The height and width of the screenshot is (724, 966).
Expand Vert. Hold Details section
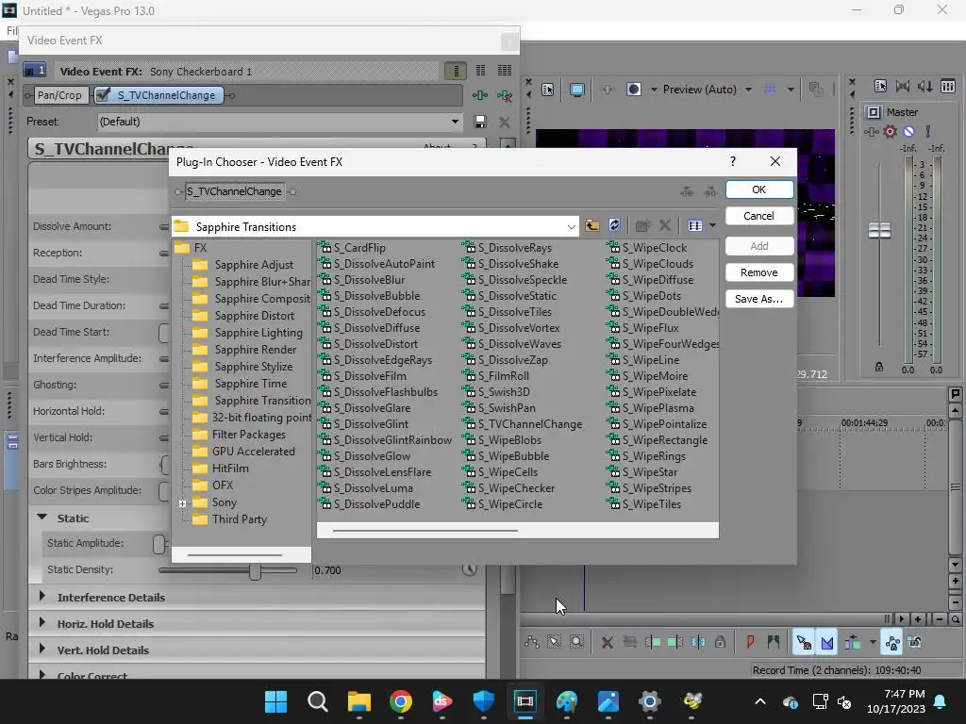[42, 649]
